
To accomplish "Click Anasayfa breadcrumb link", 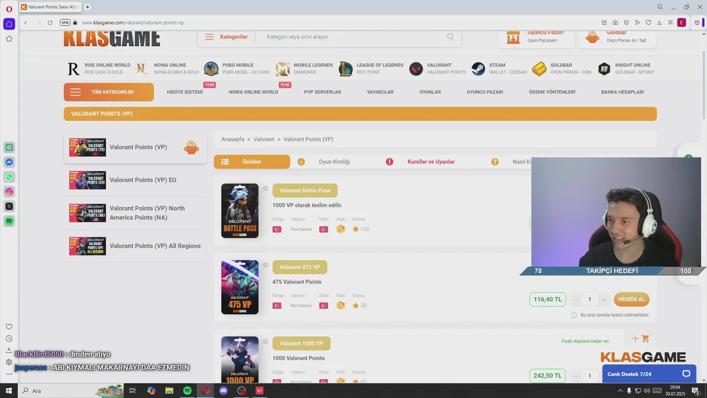I will [x=233, y=139].
